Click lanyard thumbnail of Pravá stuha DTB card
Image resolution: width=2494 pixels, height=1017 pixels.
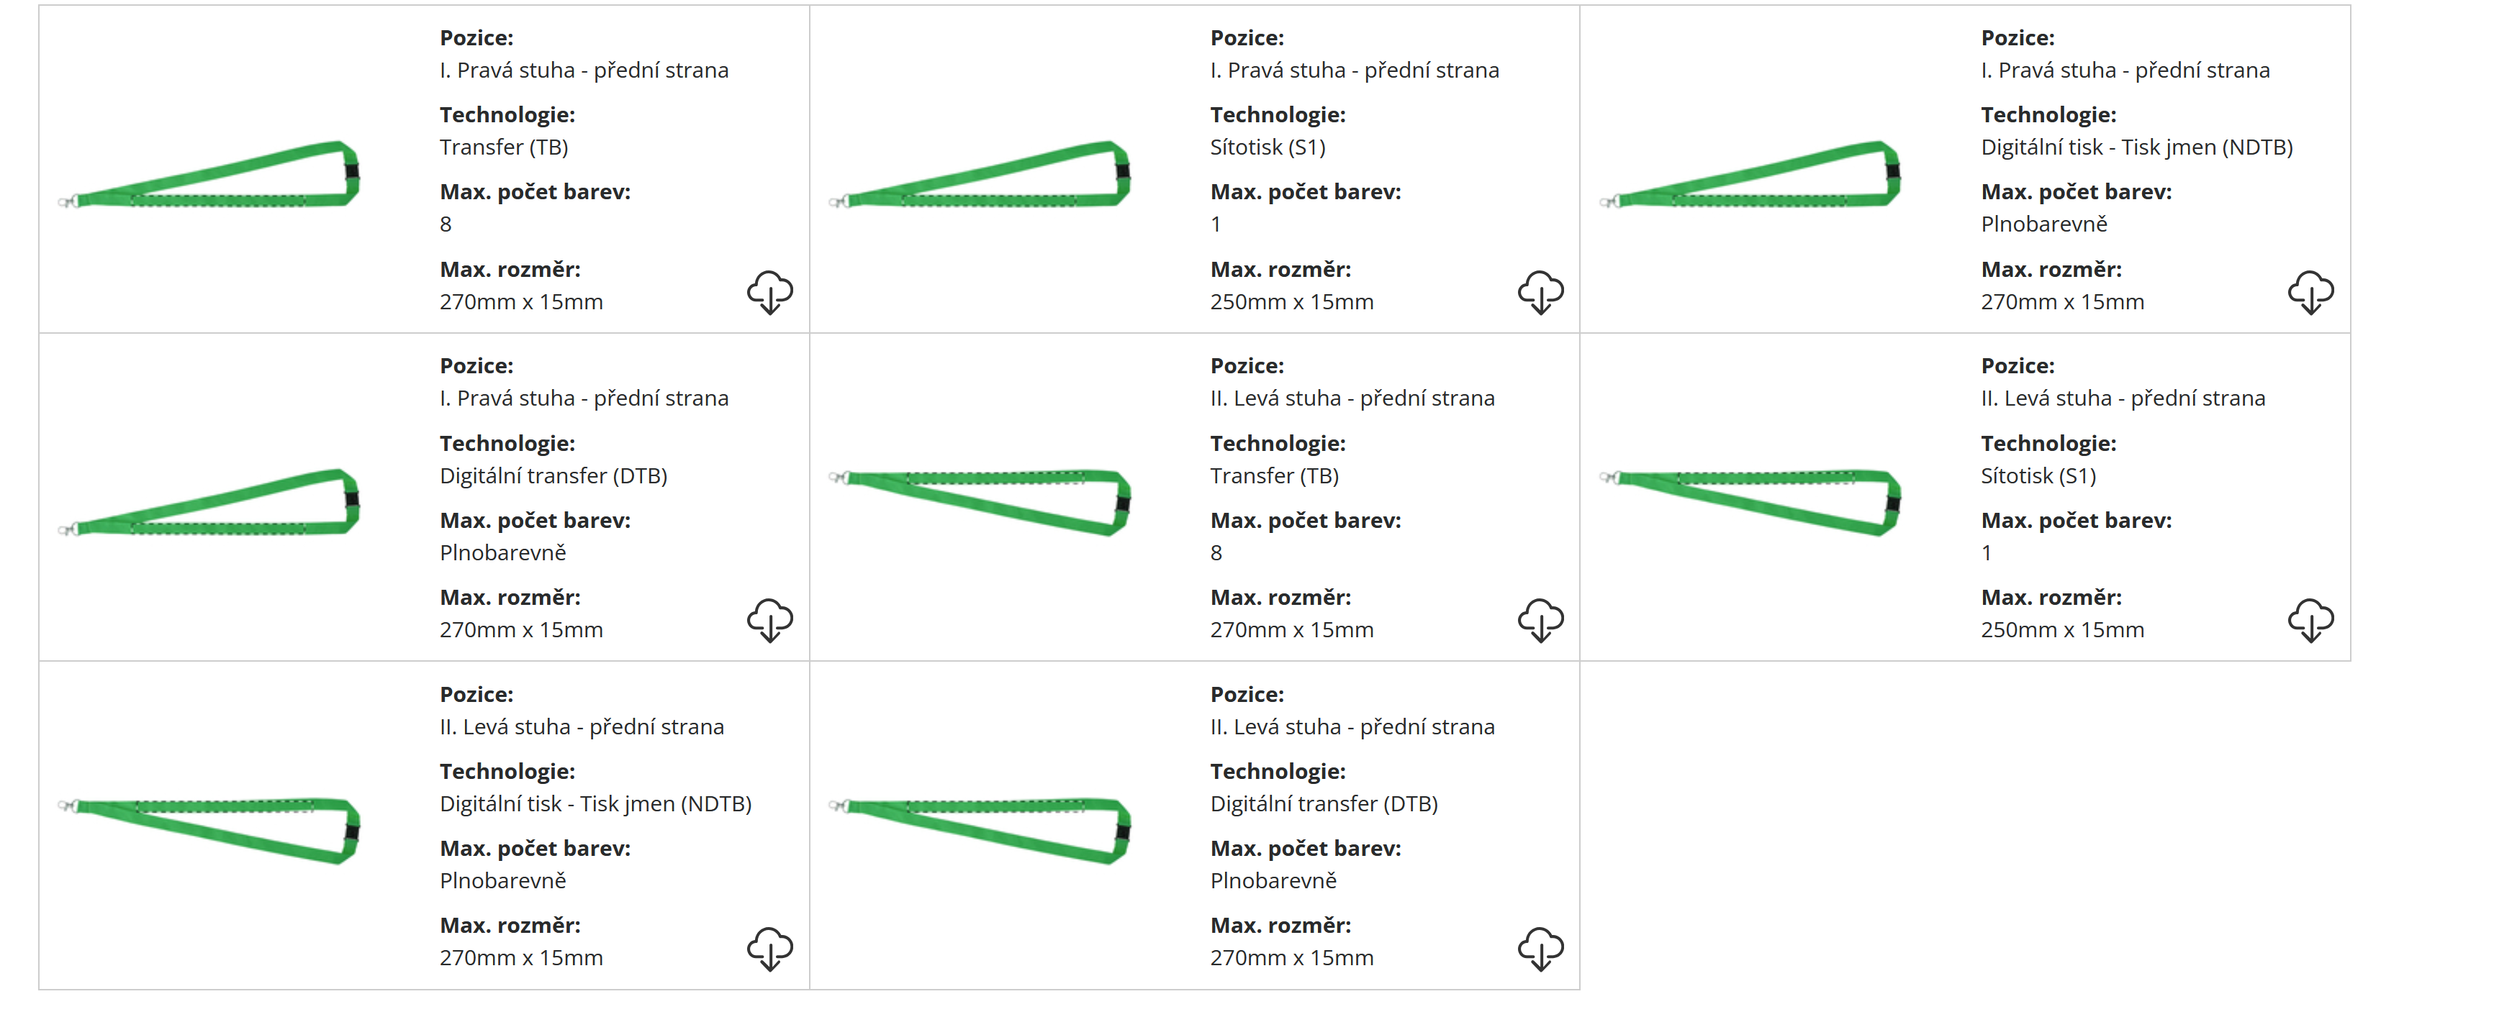tap(209, 503)
